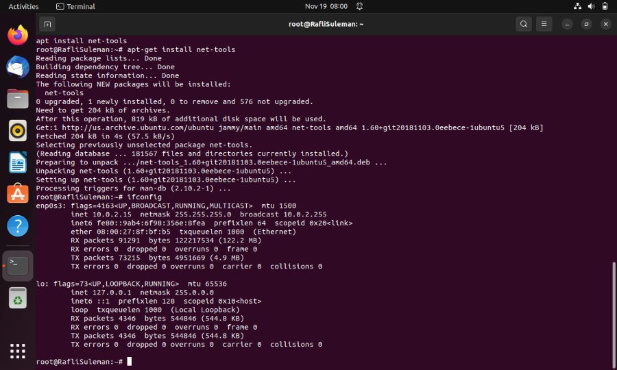The width and height of the screenshot is (617, 370).
Task: Click the volume speaker icon
Action: (x=591, y=6)
